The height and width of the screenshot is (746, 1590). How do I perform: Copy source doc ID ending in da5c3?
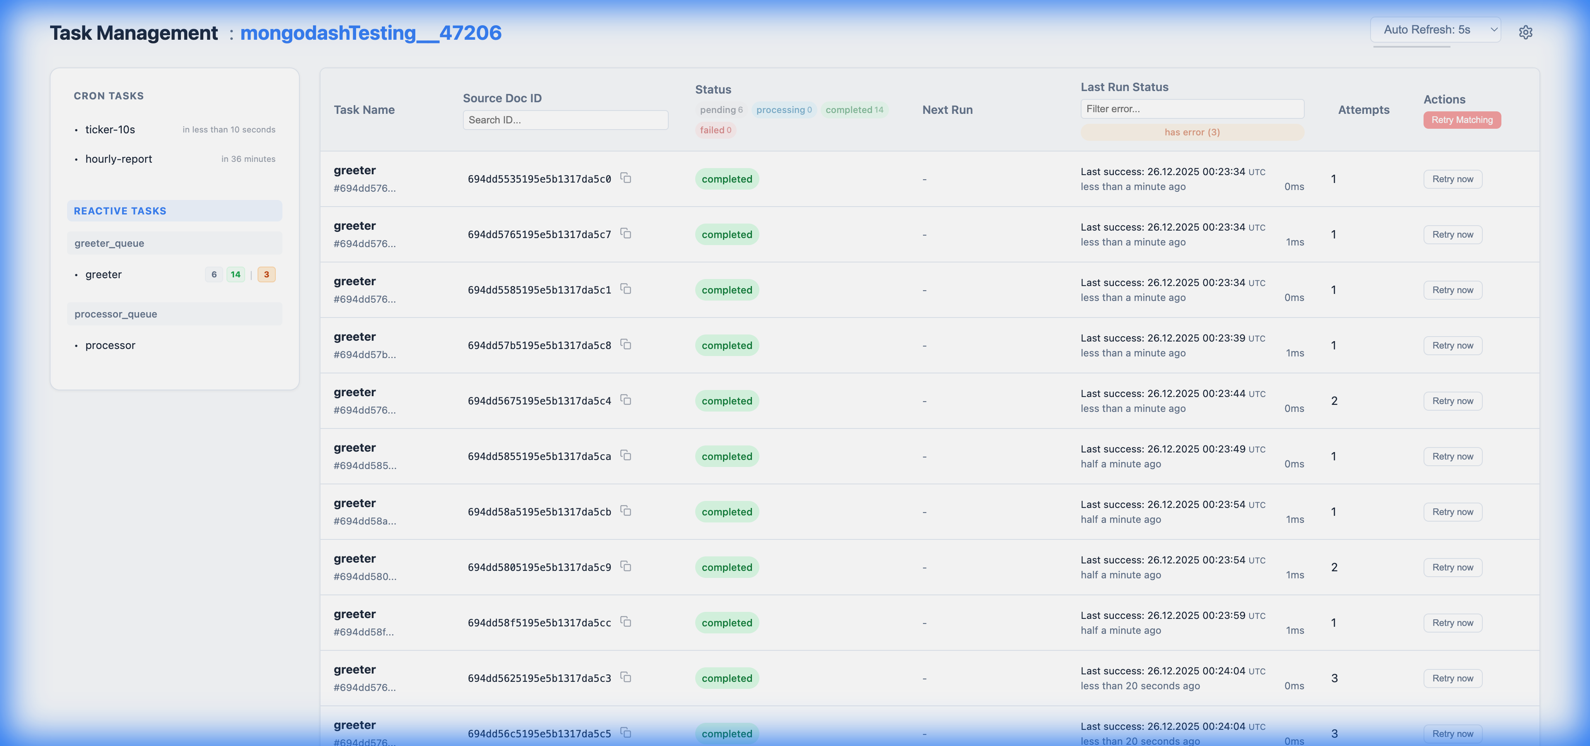(626, 677)
